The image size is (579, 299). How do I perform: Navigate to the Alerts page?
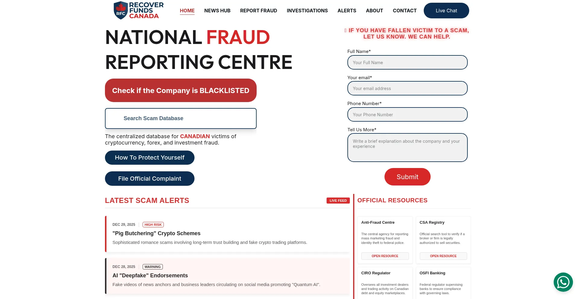(347, 11)
